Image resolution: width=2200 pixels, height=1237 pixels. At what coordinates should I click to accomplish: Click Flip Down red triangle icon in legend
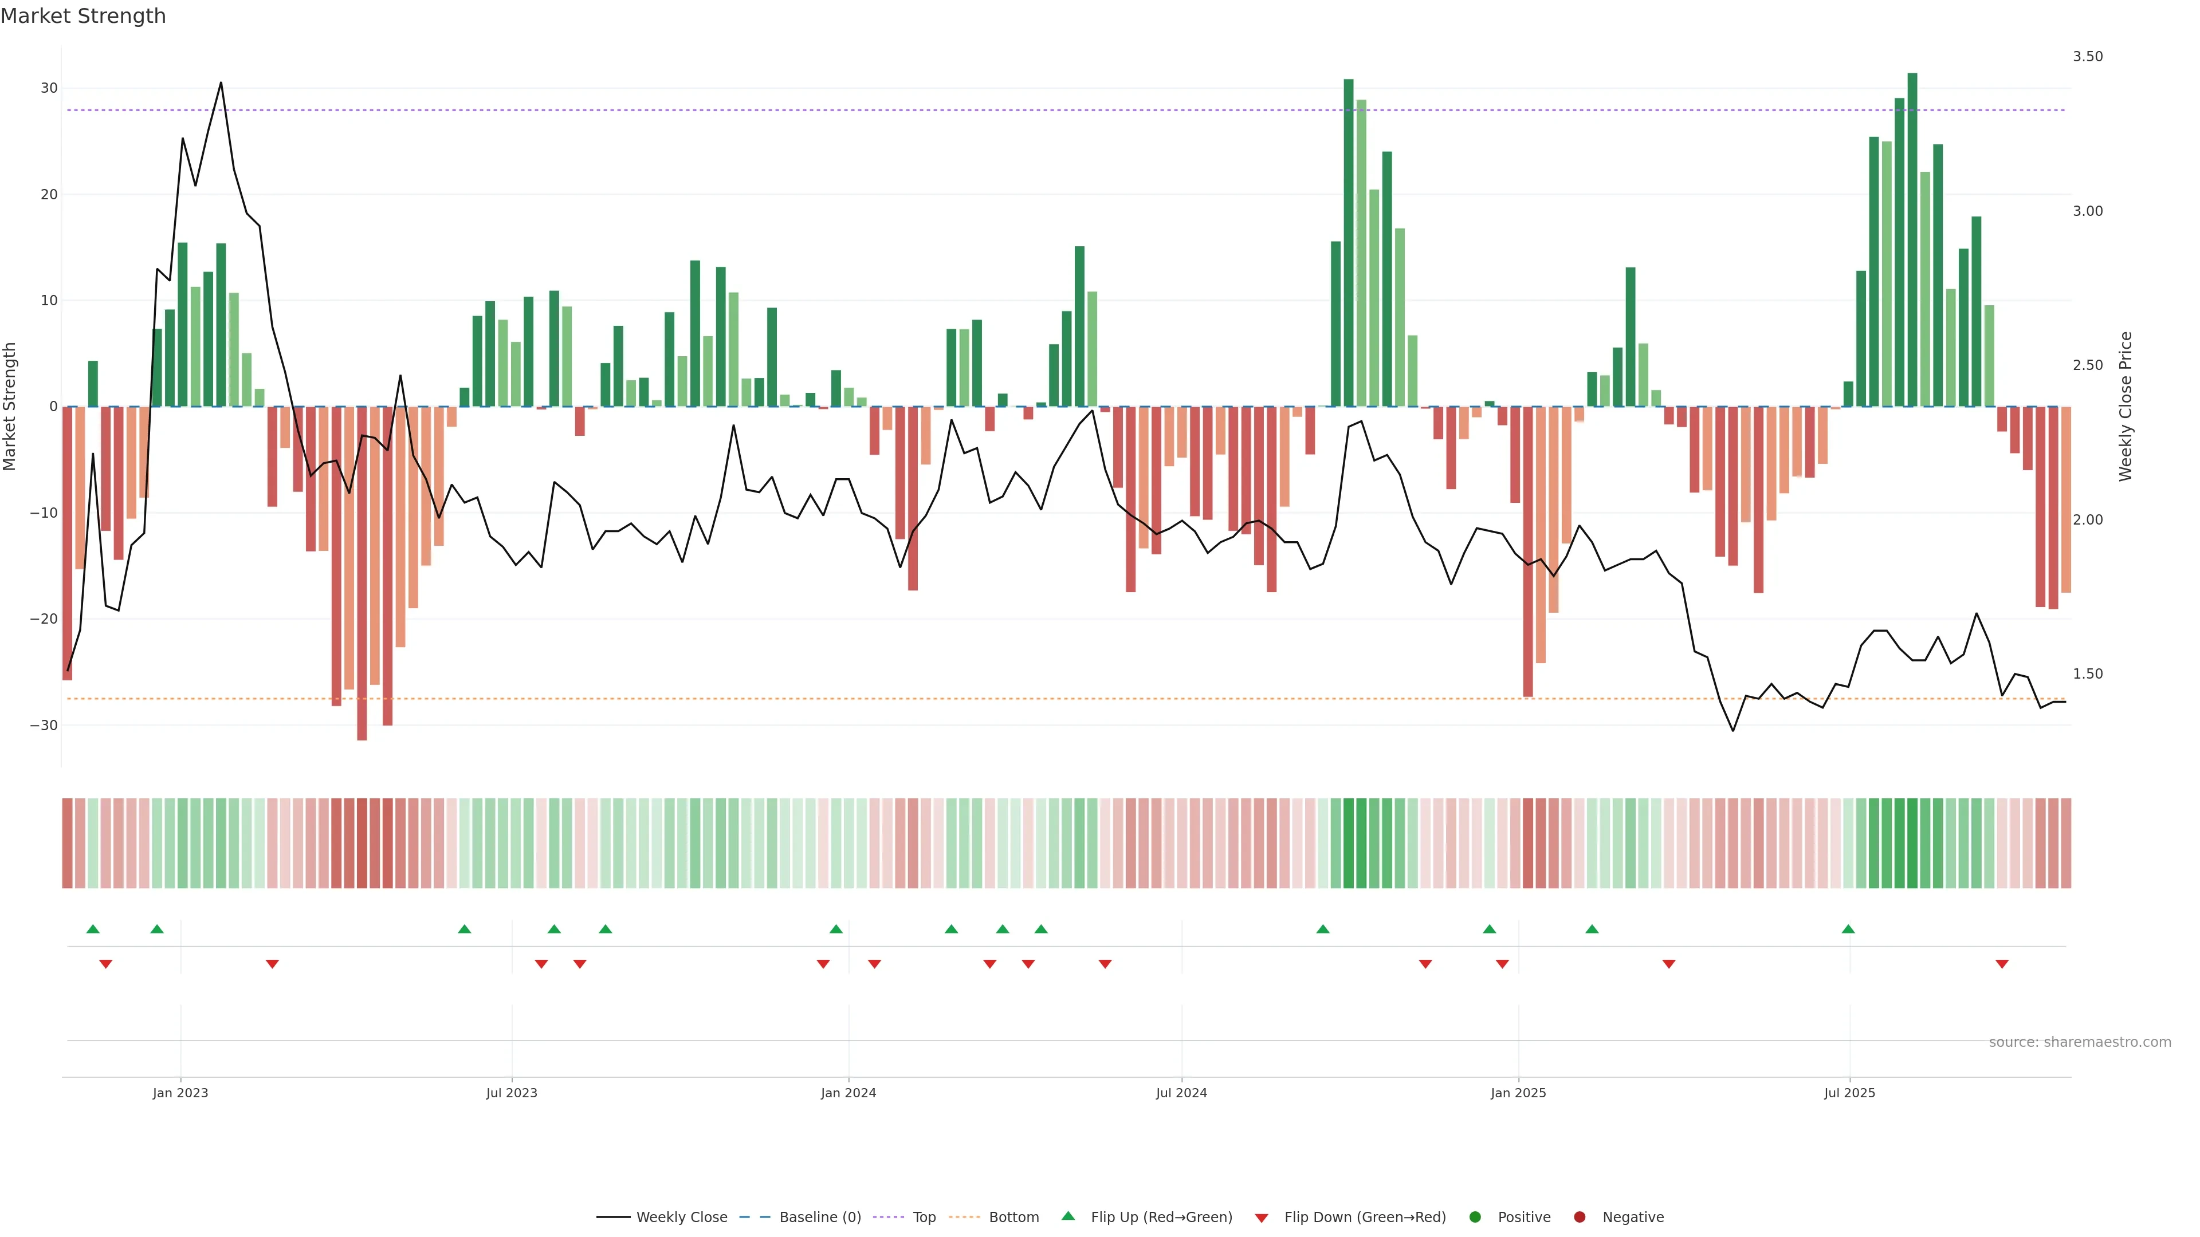[1262, 1218]
